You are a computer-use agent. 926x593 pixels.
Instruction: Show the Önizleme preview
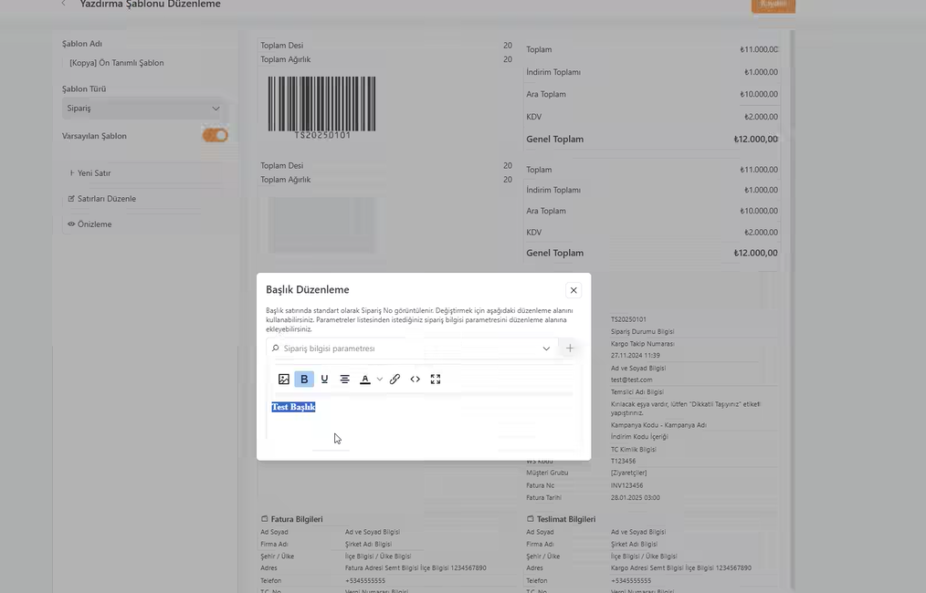click(143, 224)
